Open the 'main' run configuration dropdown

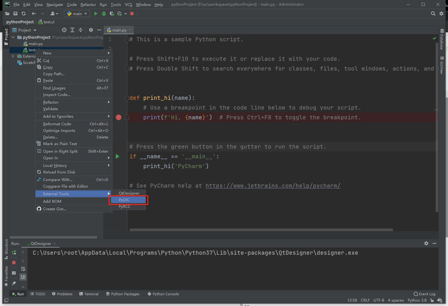[x=77, y=14]
